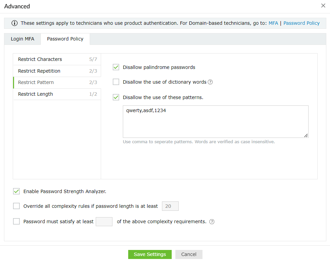Image resolution: width=330 pixels, height=262 pixels.
Task: Uncheck Disallow palindrome passwords
Action: 116,67
